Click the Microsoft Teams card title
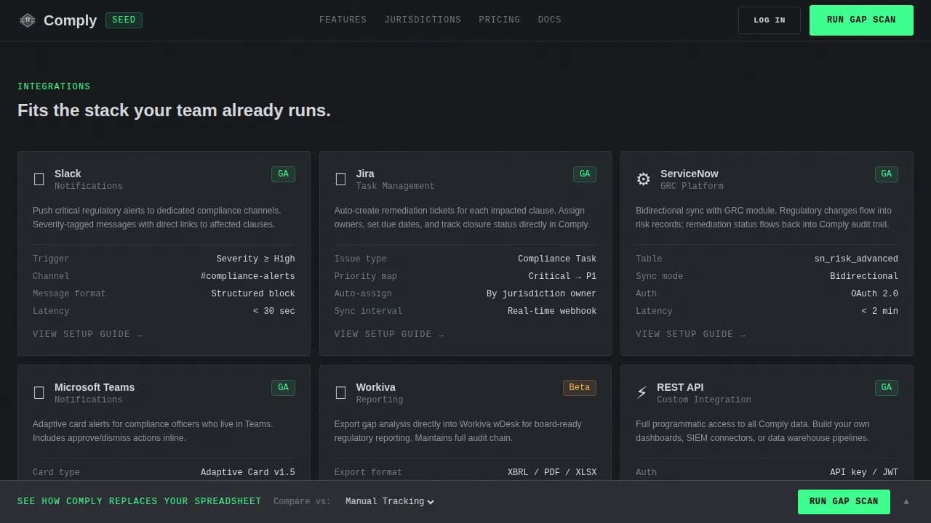 point(95,387)
